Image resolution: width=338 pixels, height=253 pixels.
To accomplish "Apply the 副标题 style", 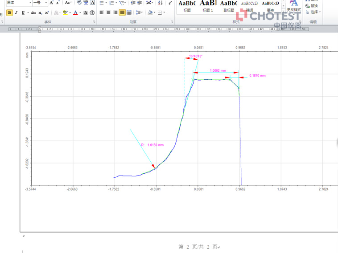I will (x=228, y=6).
